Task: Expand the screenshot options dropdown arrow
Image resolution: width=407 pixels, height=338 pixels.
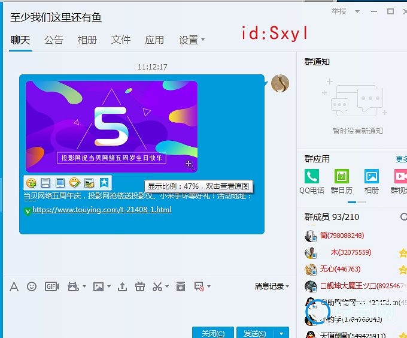Action: (x=167, y=286)
